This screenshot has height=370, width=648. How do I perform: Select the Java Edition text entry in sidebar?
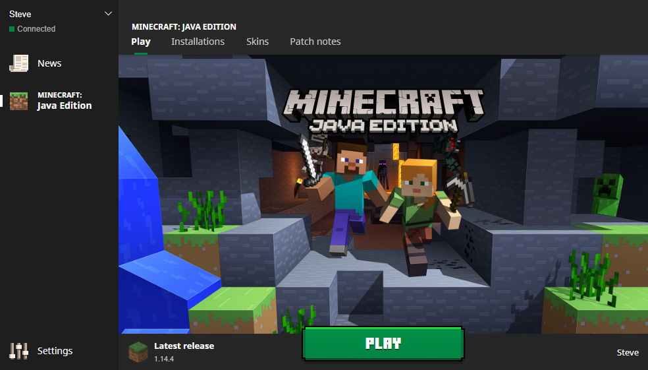click(x=65, y=101)
